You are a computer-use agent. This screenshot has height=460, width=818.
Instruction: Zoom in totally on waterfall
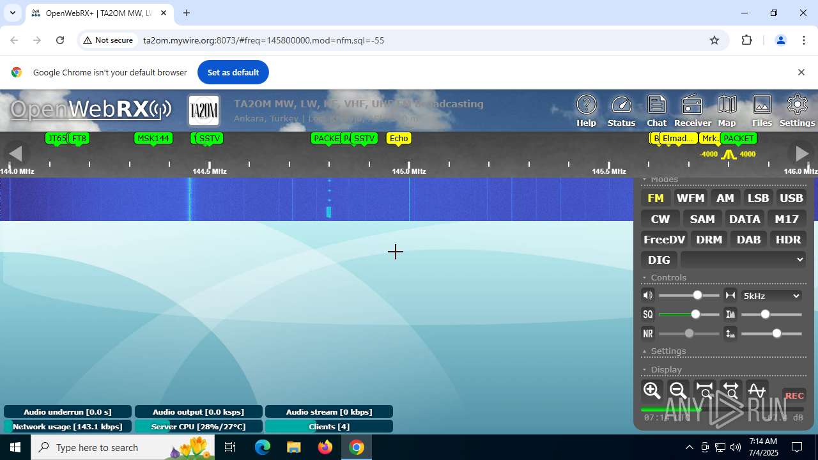point(704,390)
